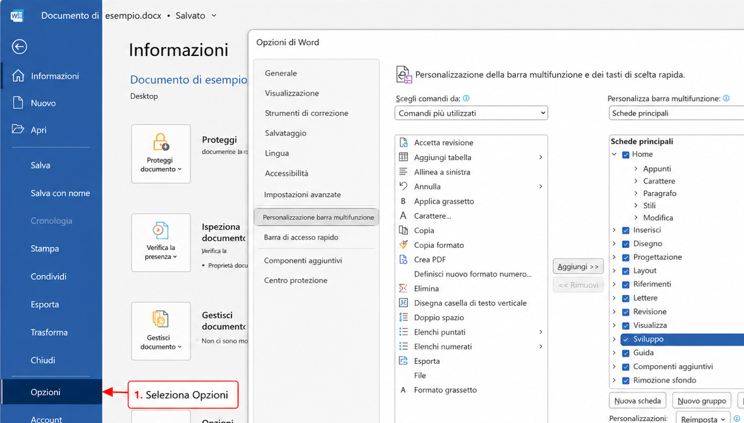744x423 pixels.
Task: Click the Elenchi numerati list icon
Action: click(403, 346)
